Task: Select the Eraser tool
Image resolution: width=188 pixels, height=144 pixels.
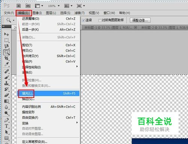Action: pos(6,95)
